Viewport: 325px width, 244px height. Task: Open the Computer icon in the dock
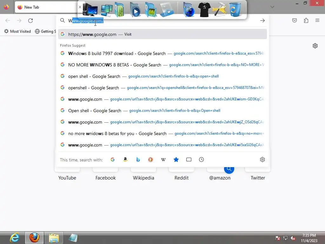point(90,9)
